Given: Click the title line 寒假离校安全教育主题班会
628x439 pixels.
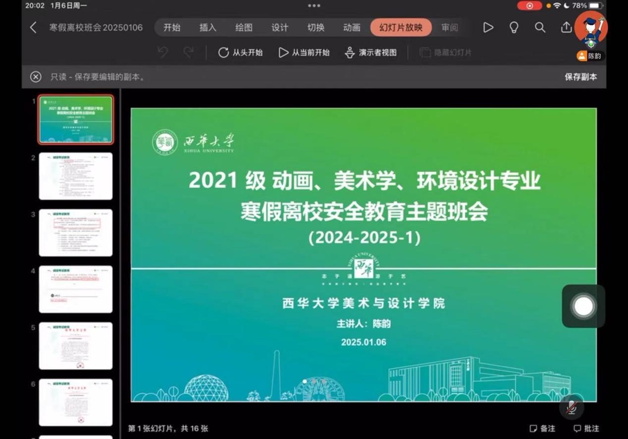Looking at the screenshot, I should [364, 212].
